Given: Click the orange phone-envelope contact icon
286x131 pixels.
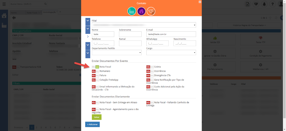Looking at the screenshot, I should coord(151,11).
